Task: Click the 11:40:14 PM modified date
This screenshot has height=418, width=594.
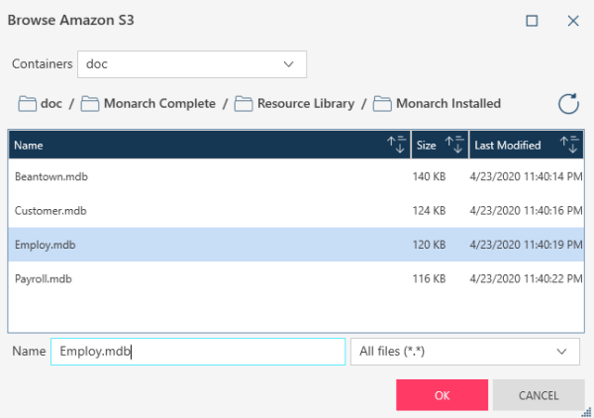Action: pyautogui.click(x=527, y=176)
